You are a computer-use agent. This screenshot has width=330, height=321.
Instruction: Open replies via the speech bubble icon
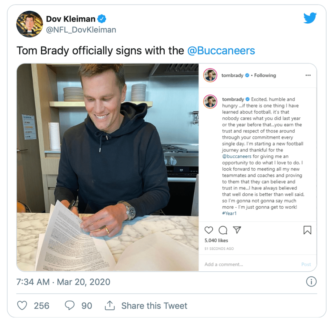click(x=70, y=306)
